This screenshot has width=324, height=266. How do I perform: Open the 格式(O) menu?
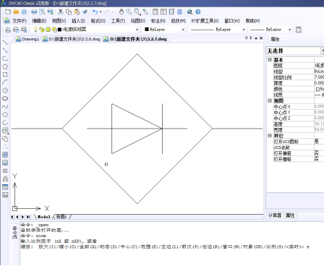(x=98, y=21)
